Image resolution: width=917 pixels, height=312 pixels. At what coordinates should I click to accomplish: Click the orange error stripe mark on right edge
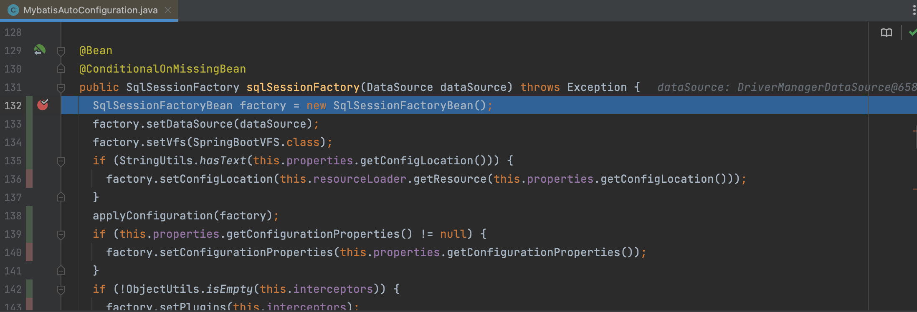(914, 131)
